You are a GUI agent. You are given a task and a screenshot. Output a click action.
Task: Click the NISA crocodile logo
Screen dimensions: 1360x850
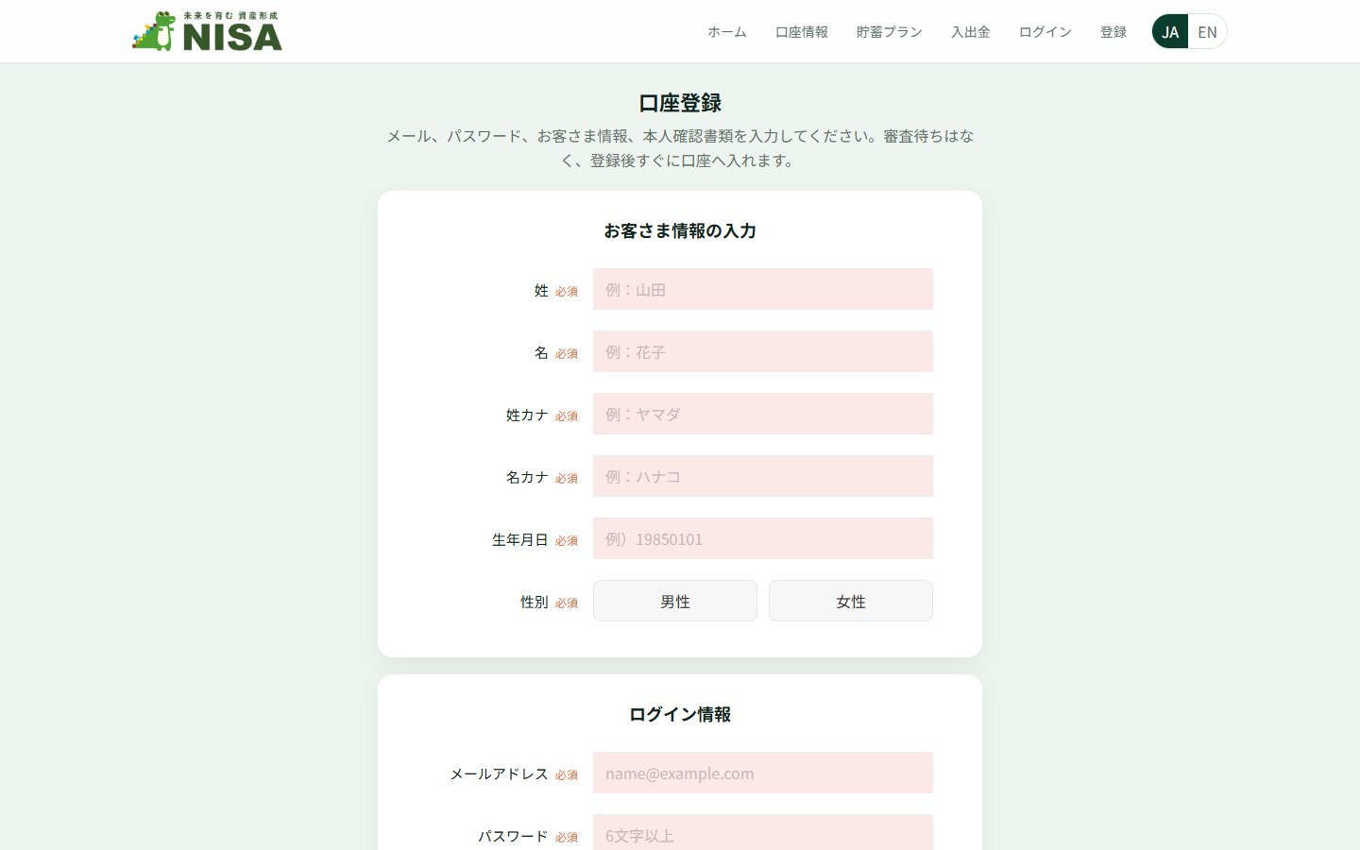[x=207, y=31]
